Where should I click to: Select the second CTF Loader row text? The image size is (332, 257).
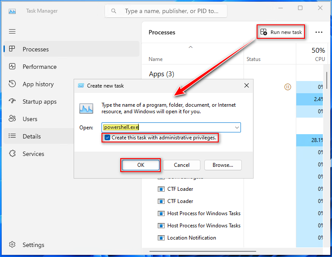[x=180, y=201]
